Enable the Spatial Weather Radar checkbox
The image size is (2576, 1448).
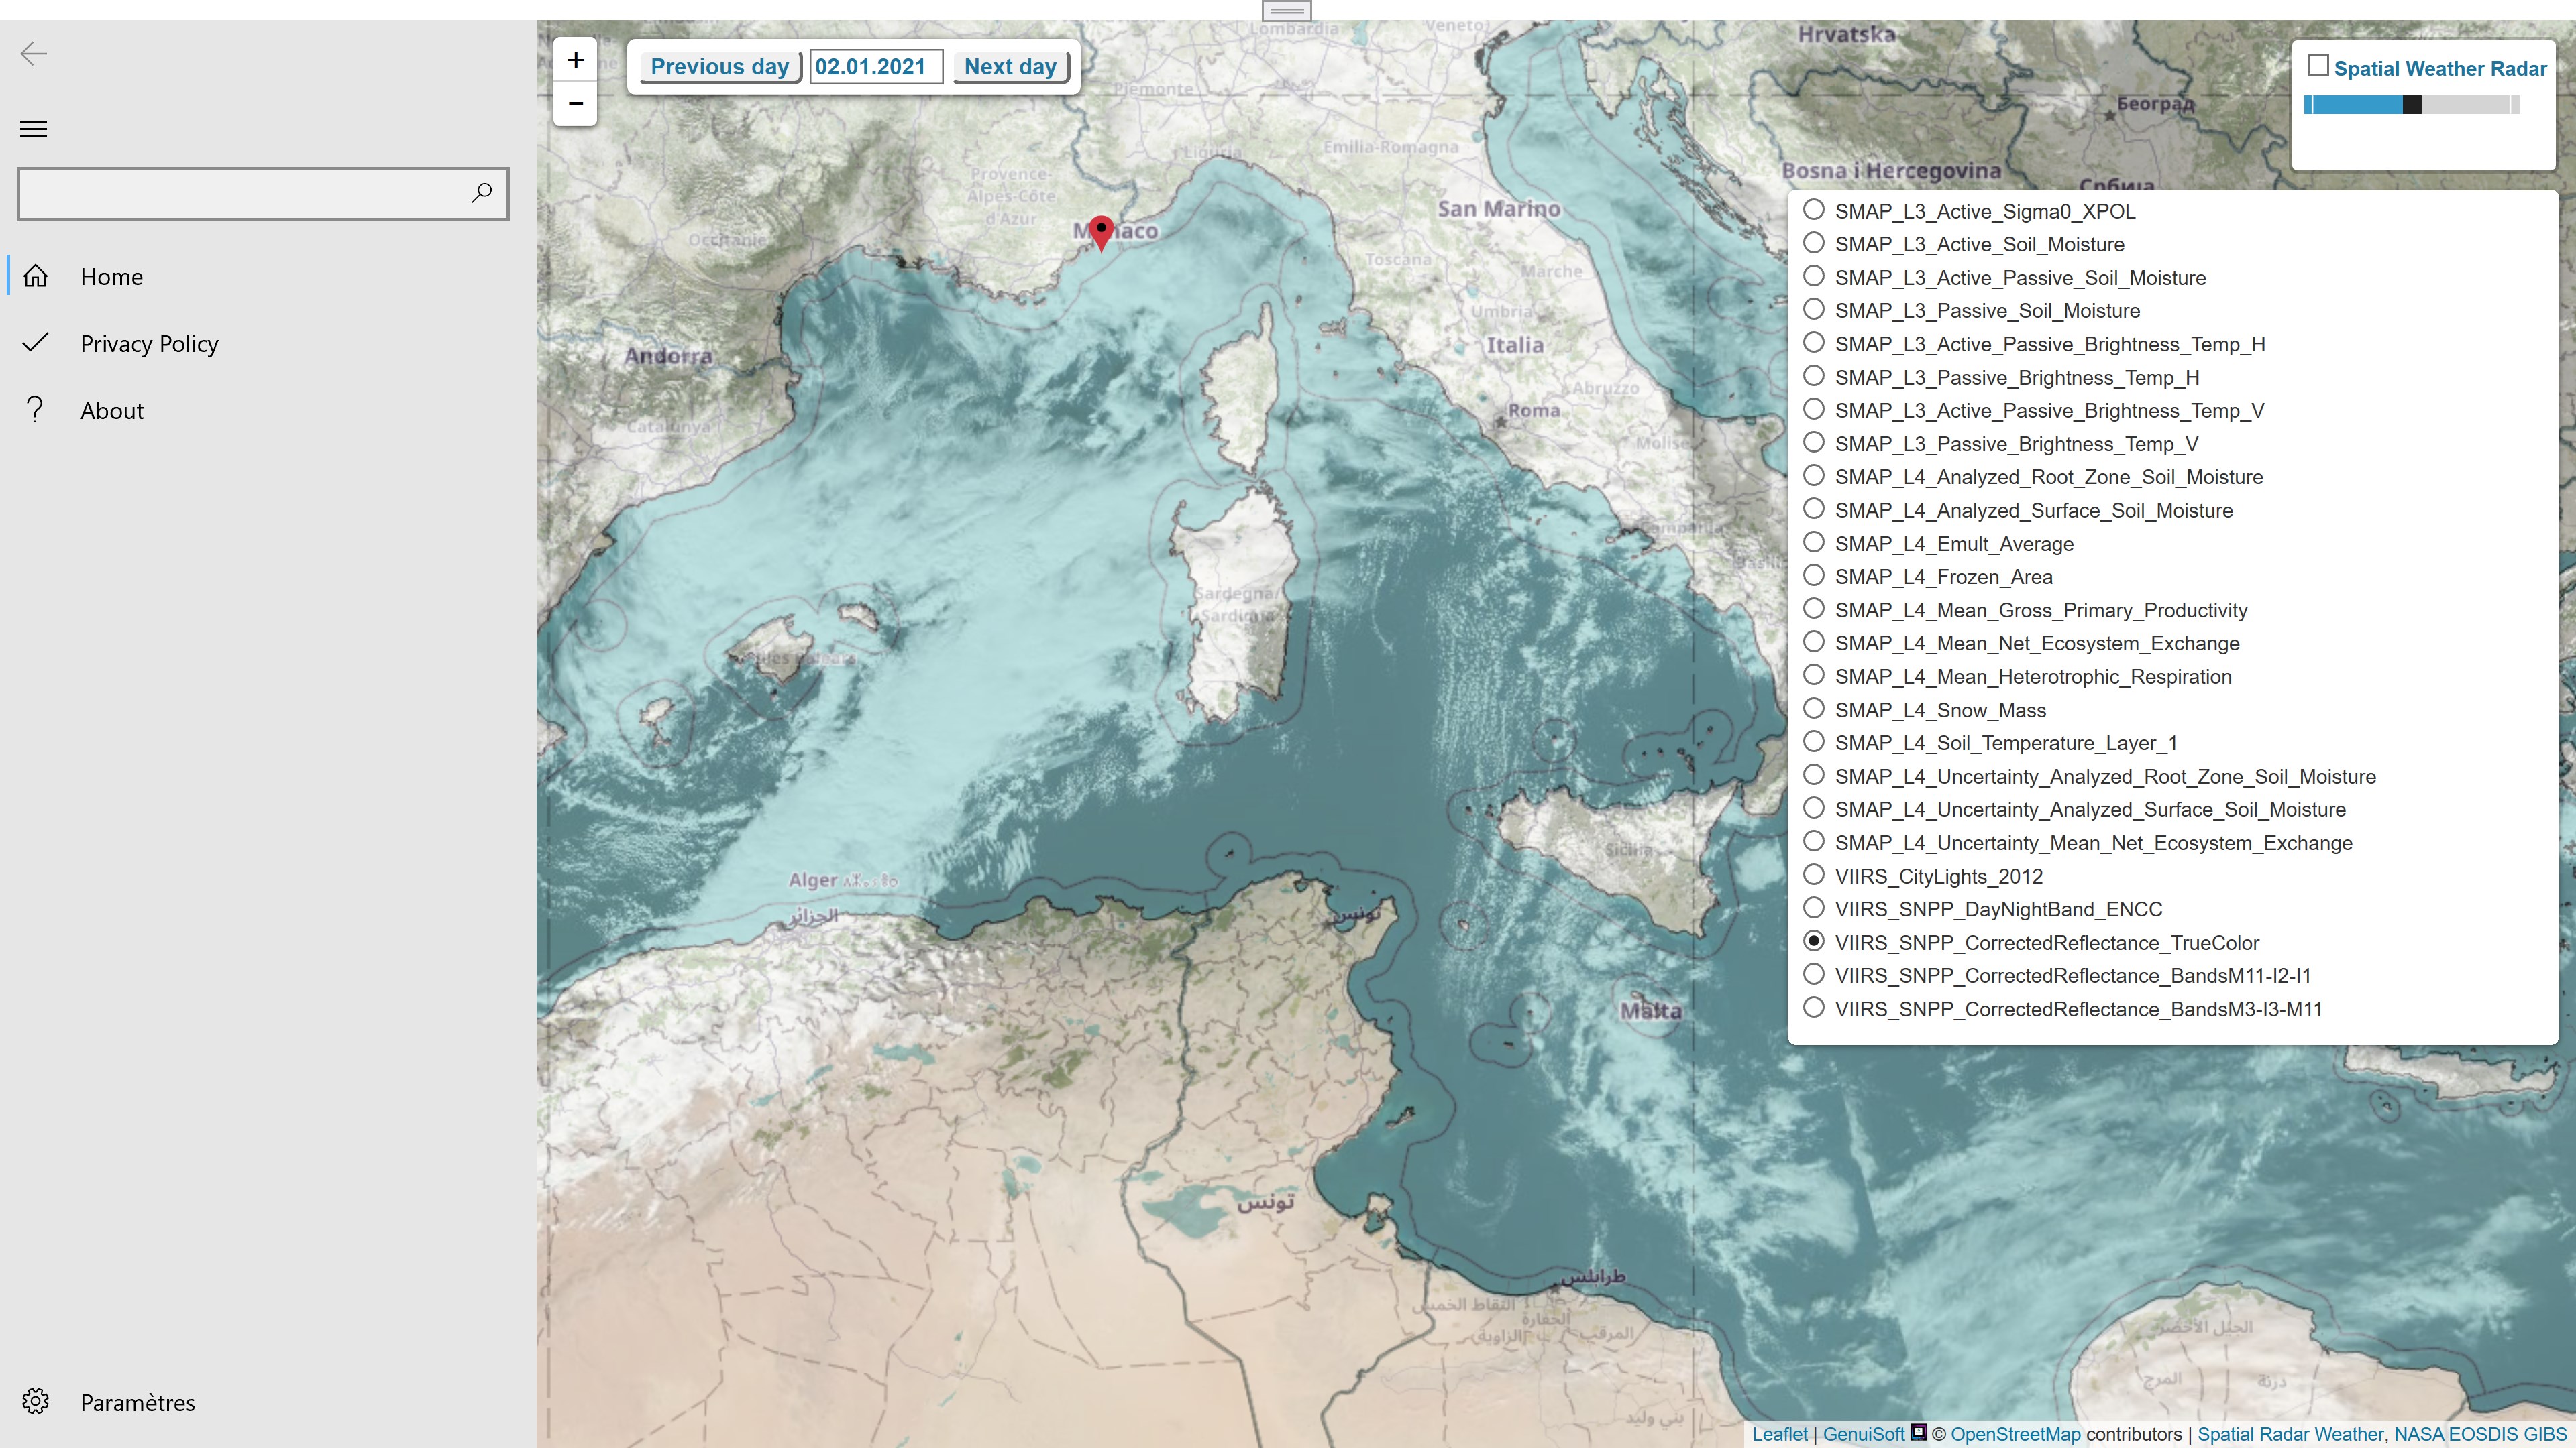coord(2317,66)
